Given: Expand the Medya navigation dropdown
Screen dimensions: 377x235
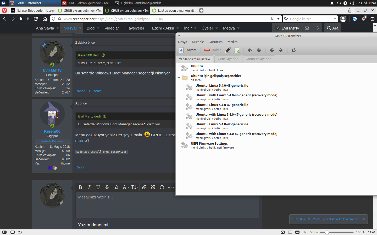Looking at the screenshot, I should [239, 28].
